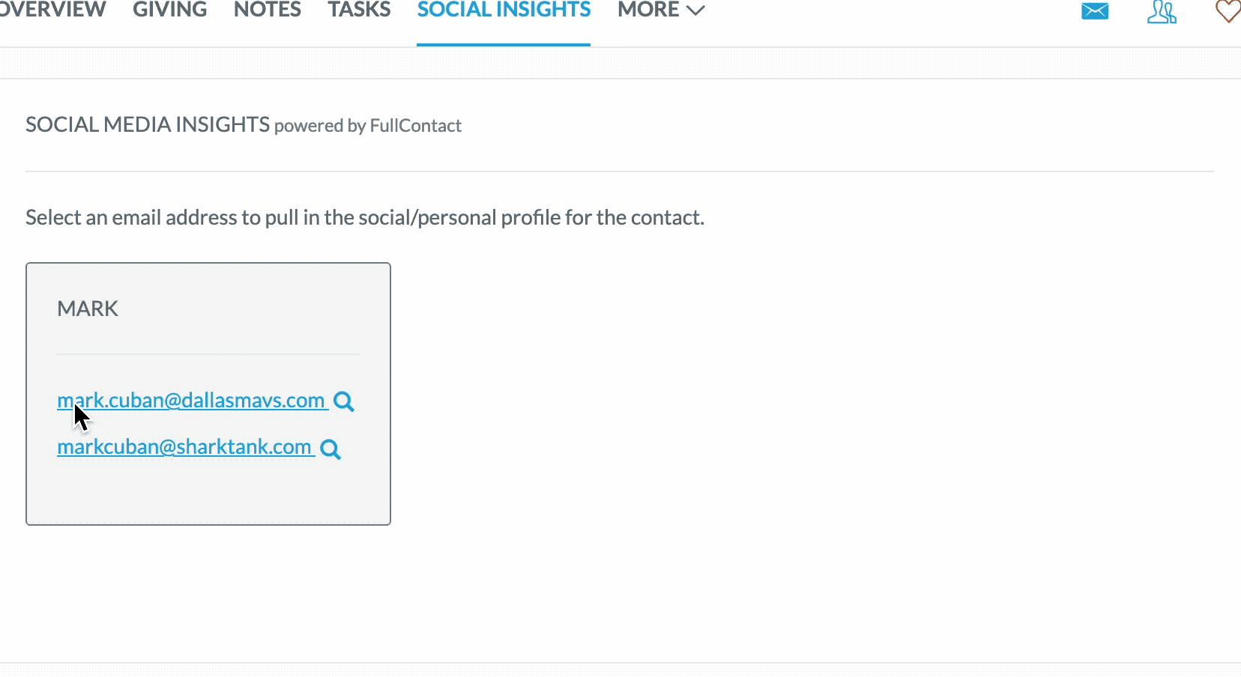
Task: Go to the Tasks tab
Action: [x=359, y=10]
